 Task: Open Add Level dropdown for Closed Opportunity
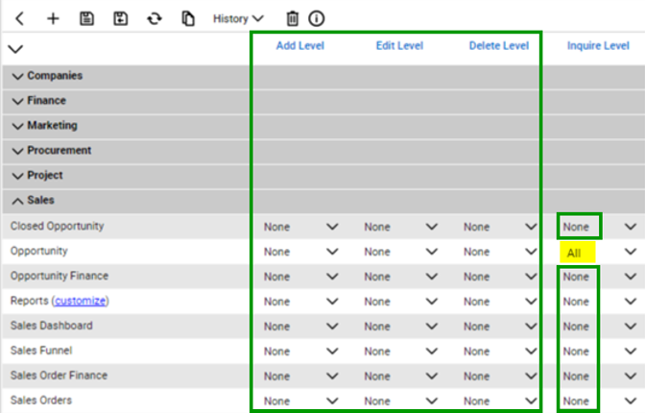332,227
